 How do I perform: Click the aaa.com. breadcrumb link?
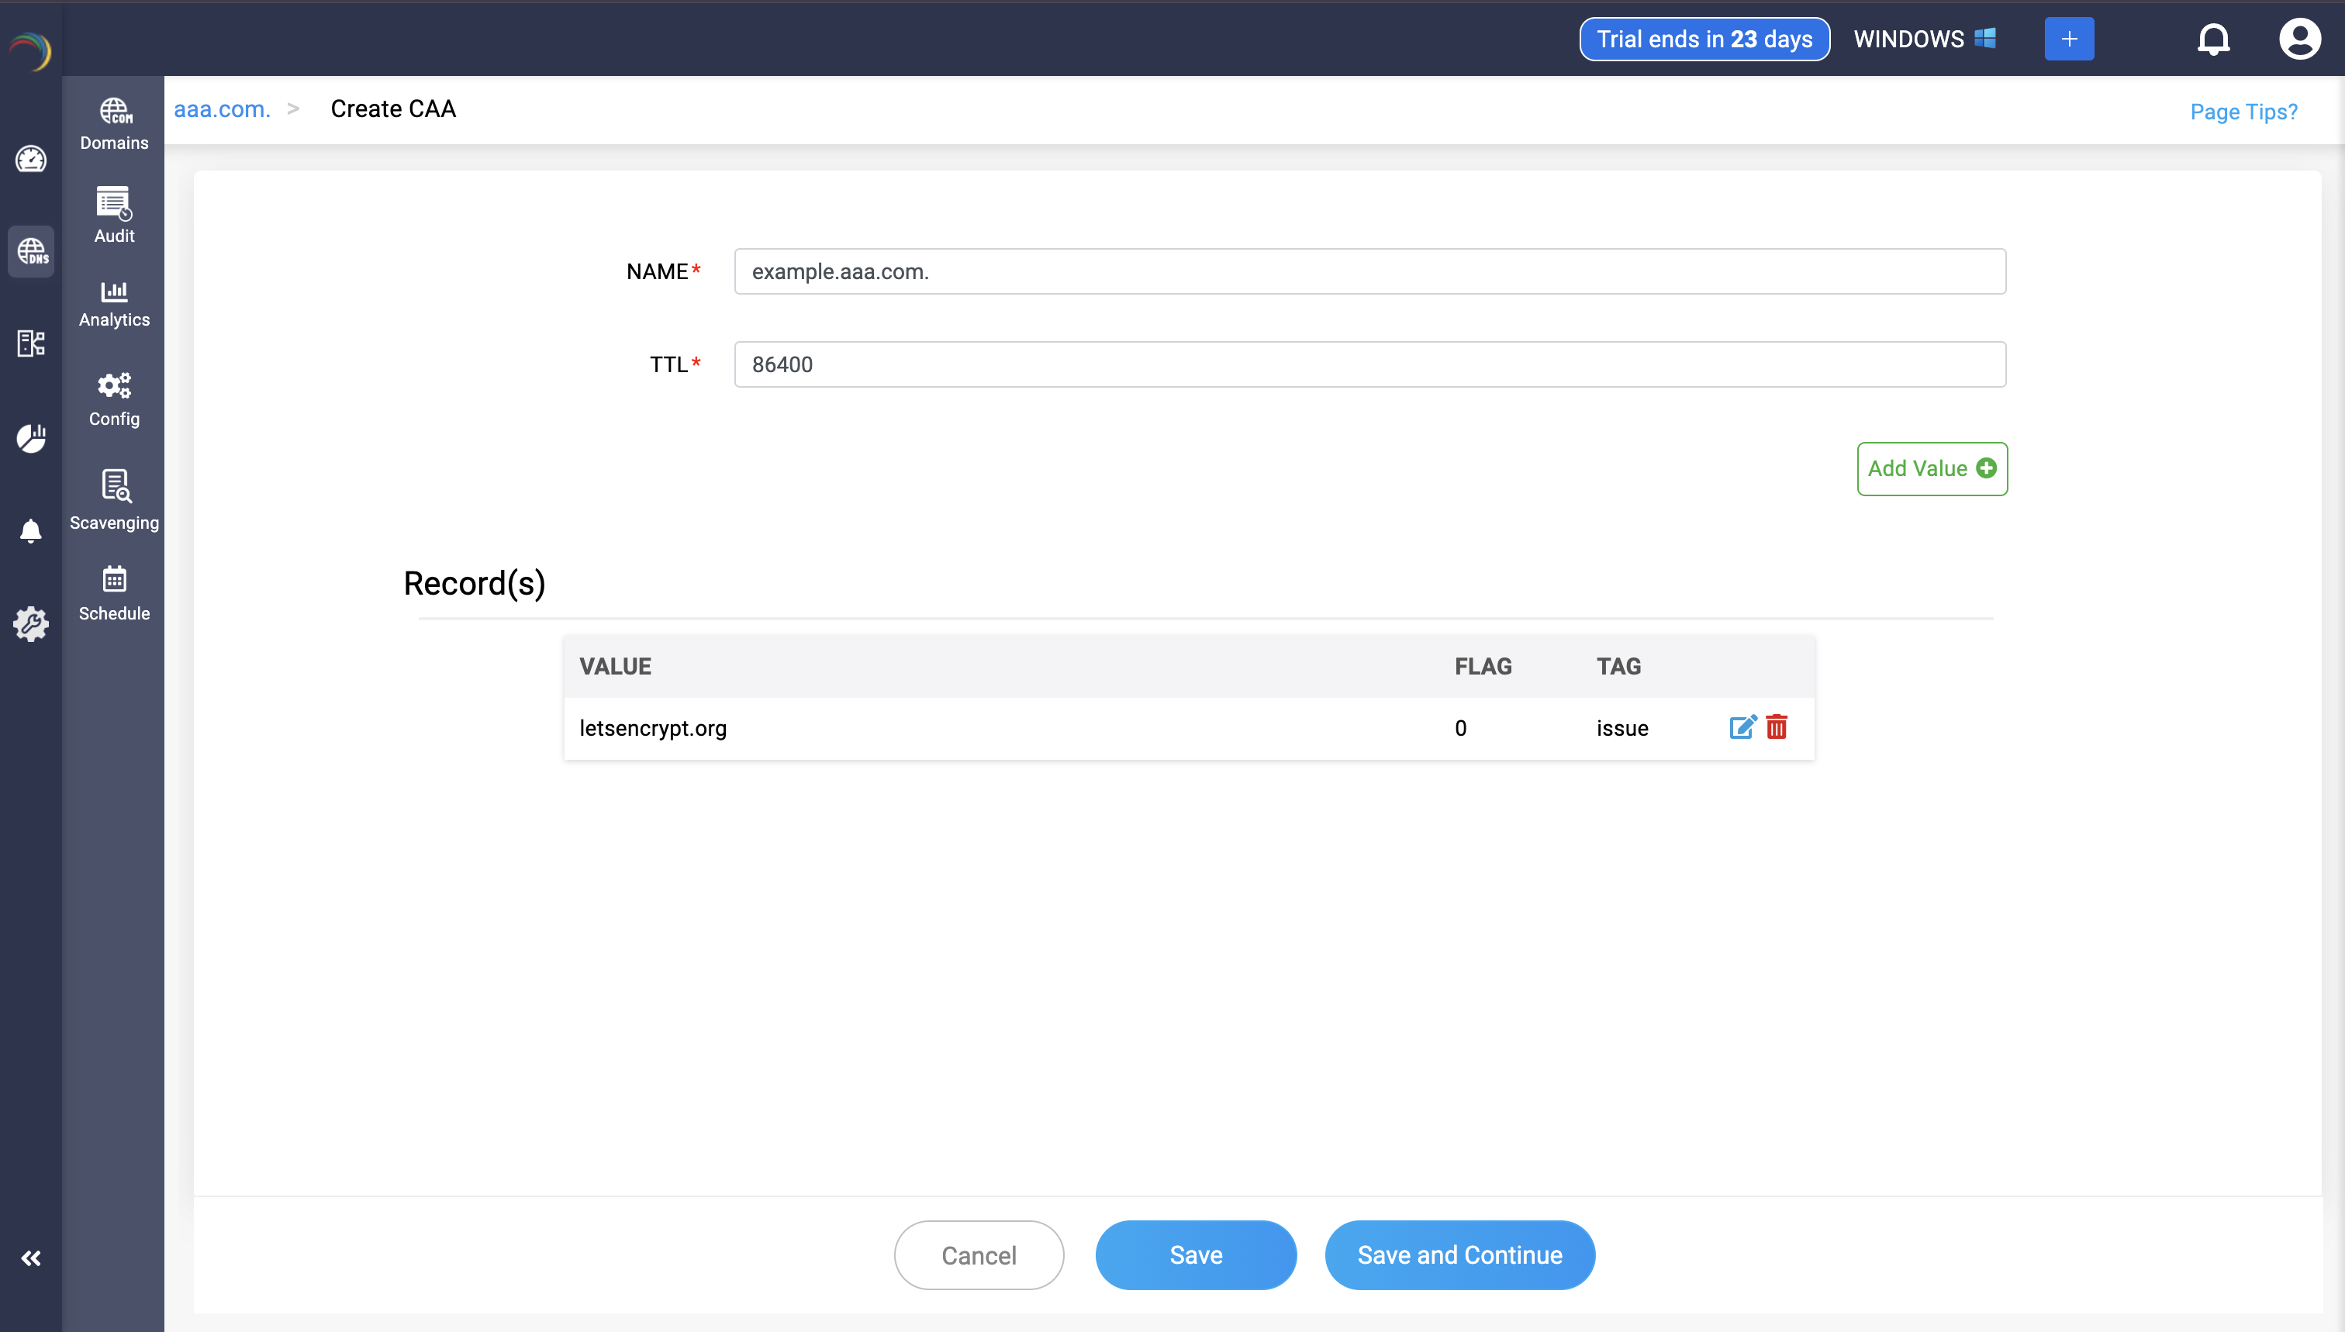click(223, 109)
